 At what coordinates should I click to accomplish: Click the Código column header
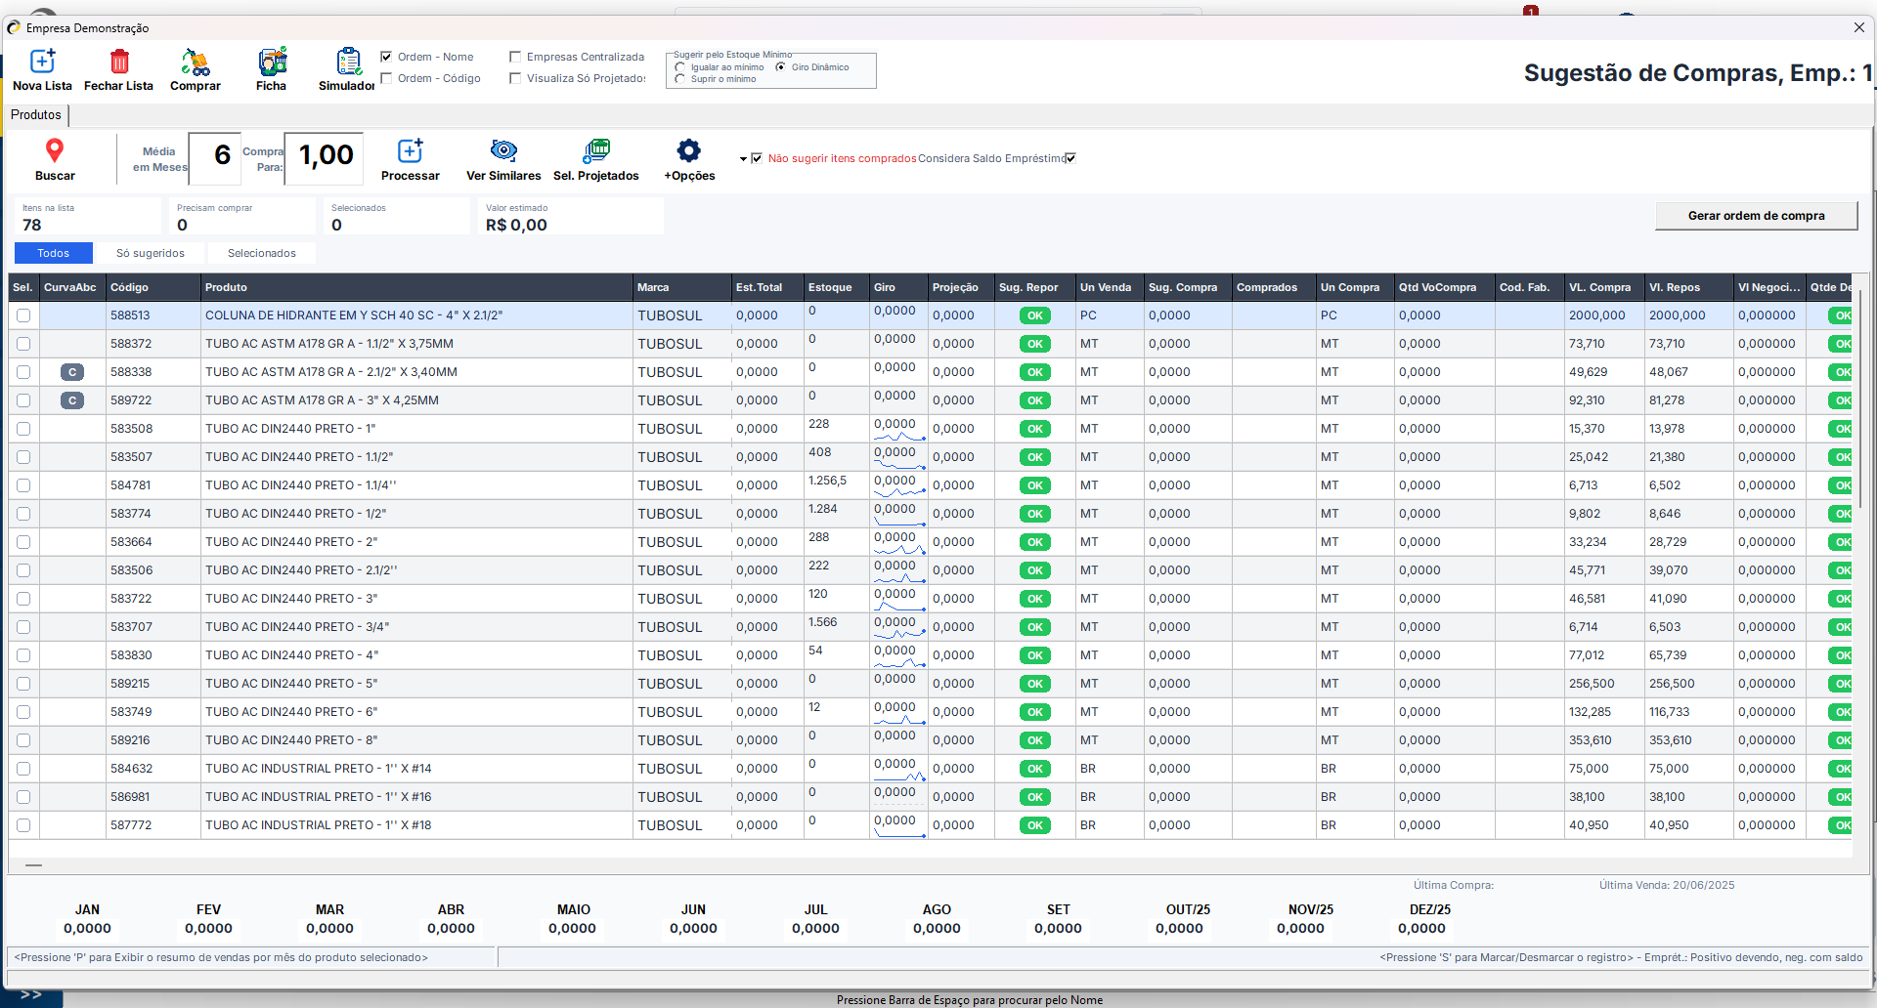point(153,287)
